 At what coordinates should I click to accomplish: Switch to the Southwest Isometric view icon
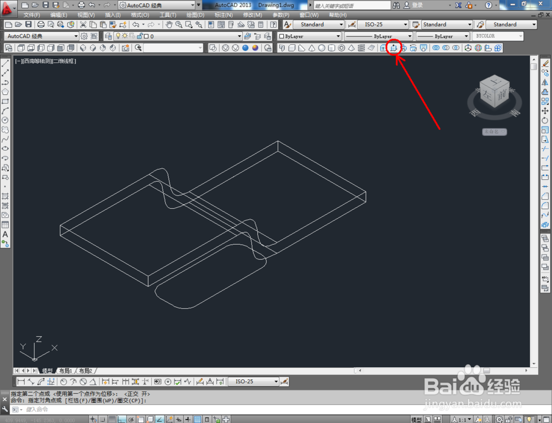(83, 48)
